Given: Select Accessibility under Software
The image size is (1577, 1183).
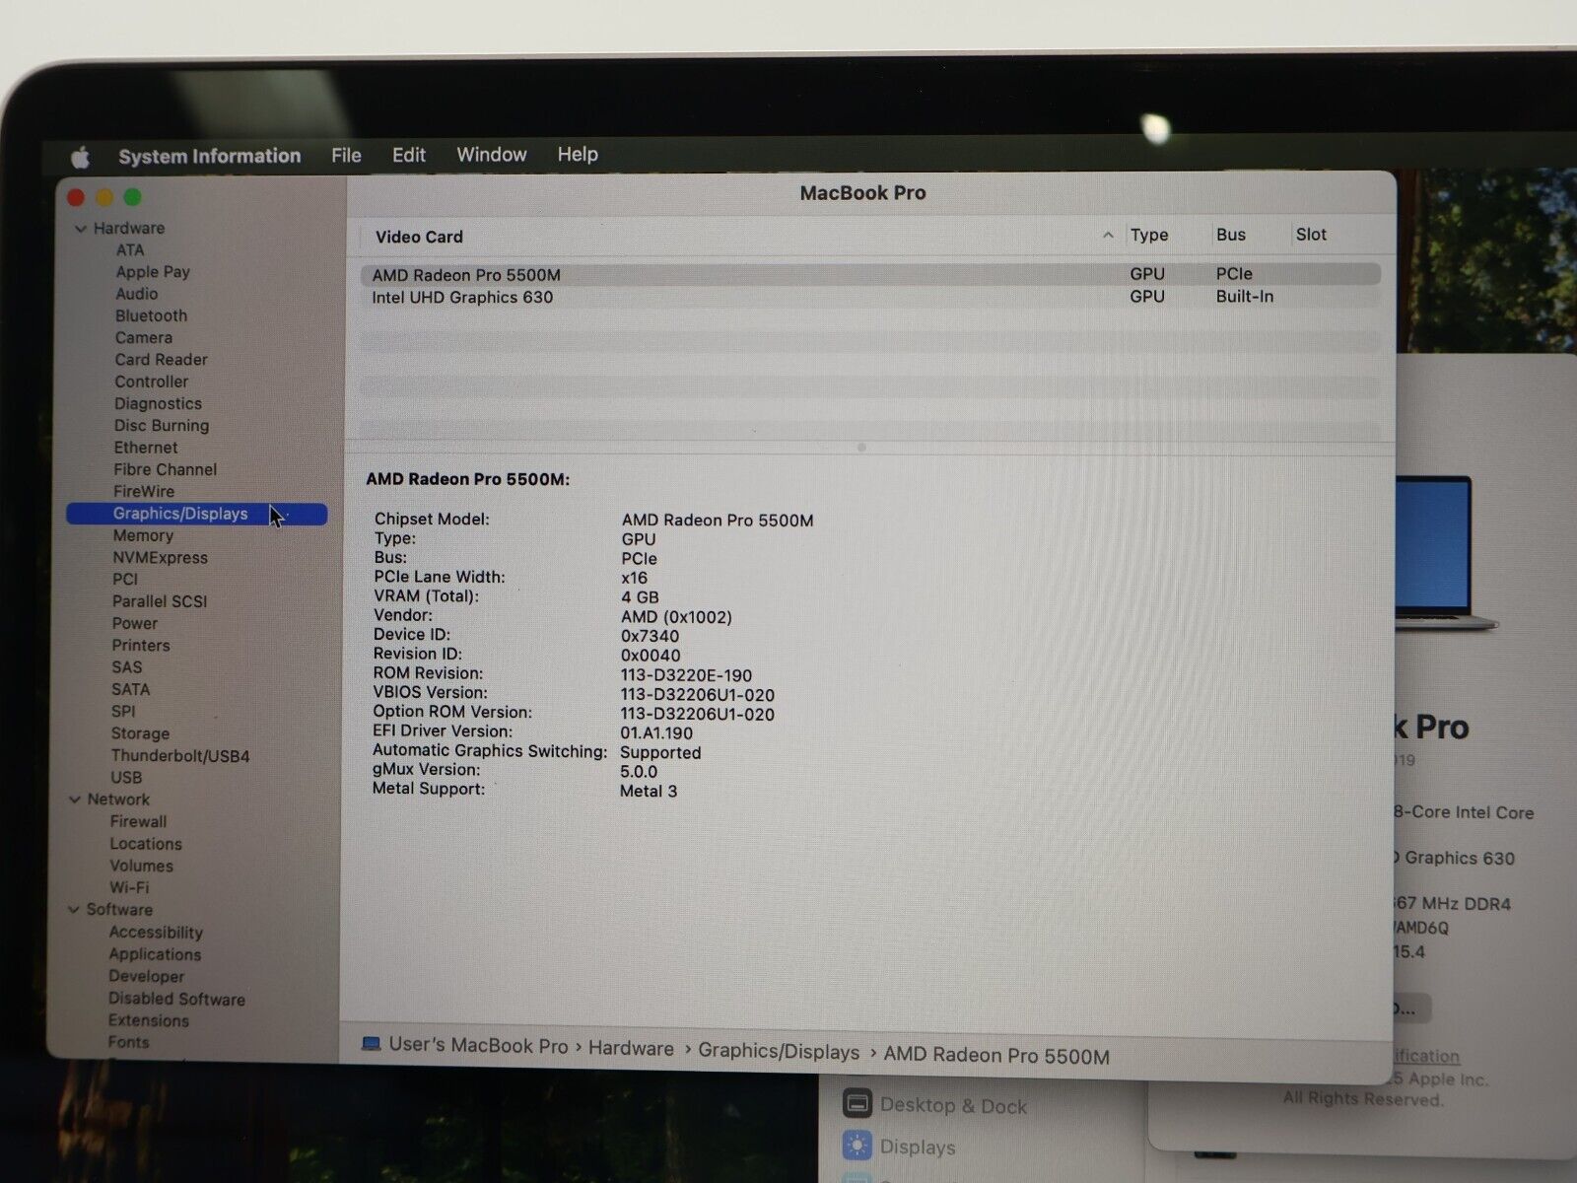Looking at the screenshot, I should click(x=156, y=933).
